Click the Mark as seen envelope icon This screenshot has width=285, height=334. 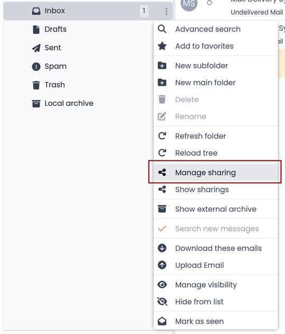[162, 321]
